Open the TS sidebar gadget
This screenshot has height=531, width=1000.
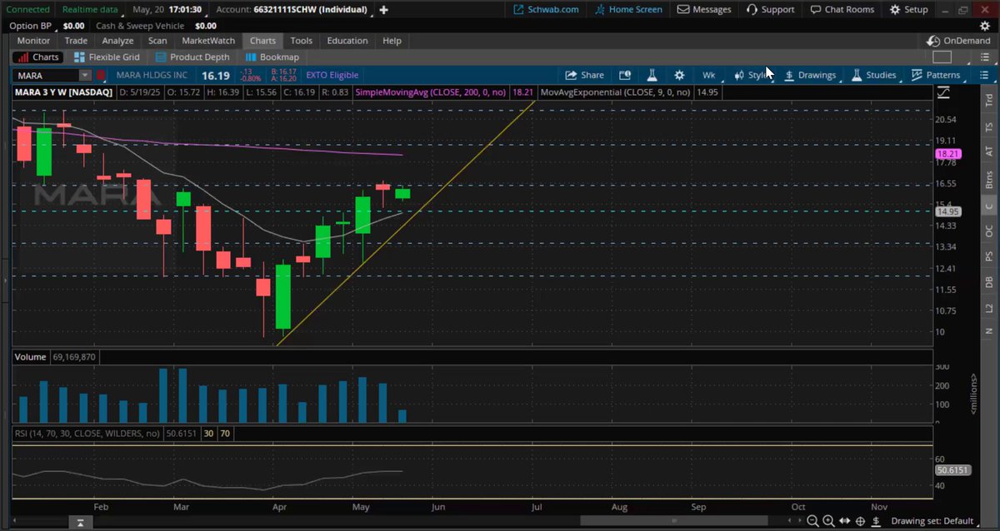pos(989,127)
